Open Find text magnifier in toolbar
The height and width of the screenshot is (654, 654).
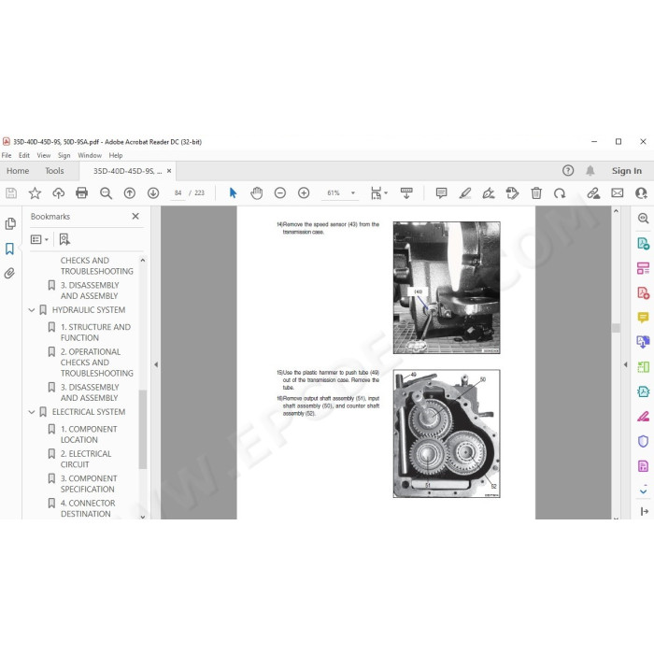(x=106, y=193)
